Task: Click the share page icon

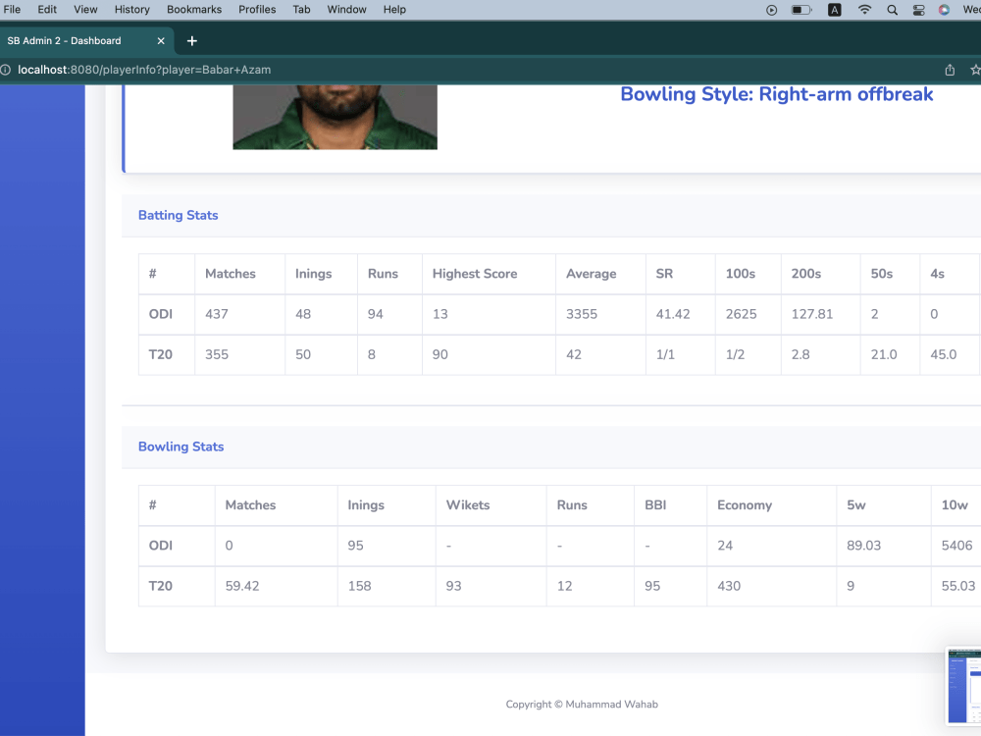Action: [x=950, y=70]
